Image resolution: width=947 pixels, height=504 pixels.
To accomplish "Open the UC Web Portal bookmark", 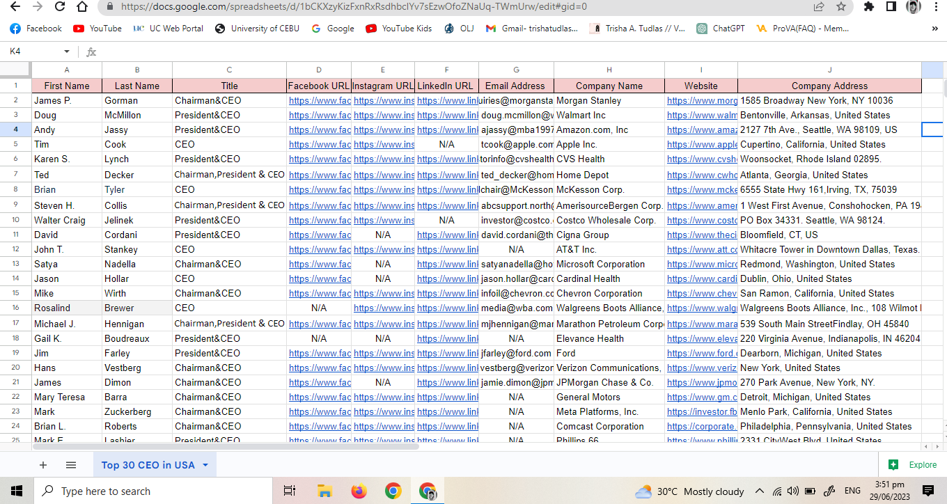I will 168,29.
